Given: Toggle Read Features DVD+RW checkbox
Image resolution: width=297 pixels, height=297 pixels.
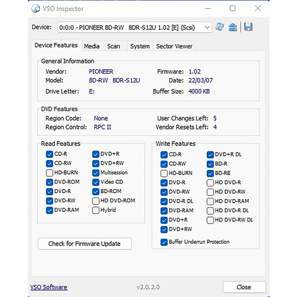Looking at the screenshot, I should click(96, 163).
